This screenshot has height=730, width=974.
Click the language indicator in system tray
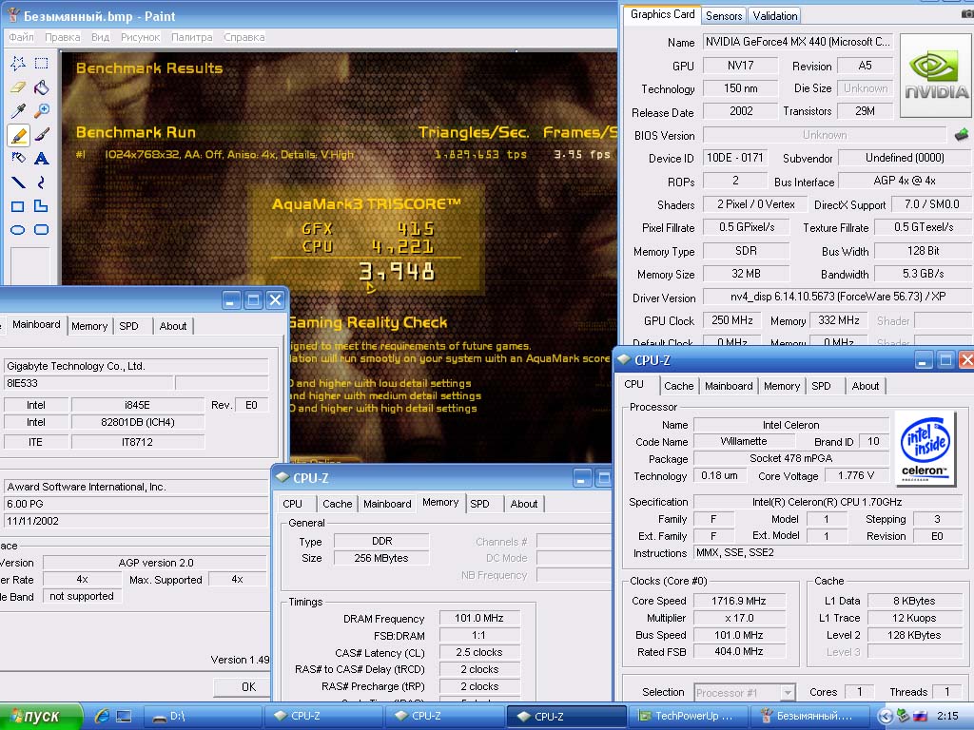point(921,716)
